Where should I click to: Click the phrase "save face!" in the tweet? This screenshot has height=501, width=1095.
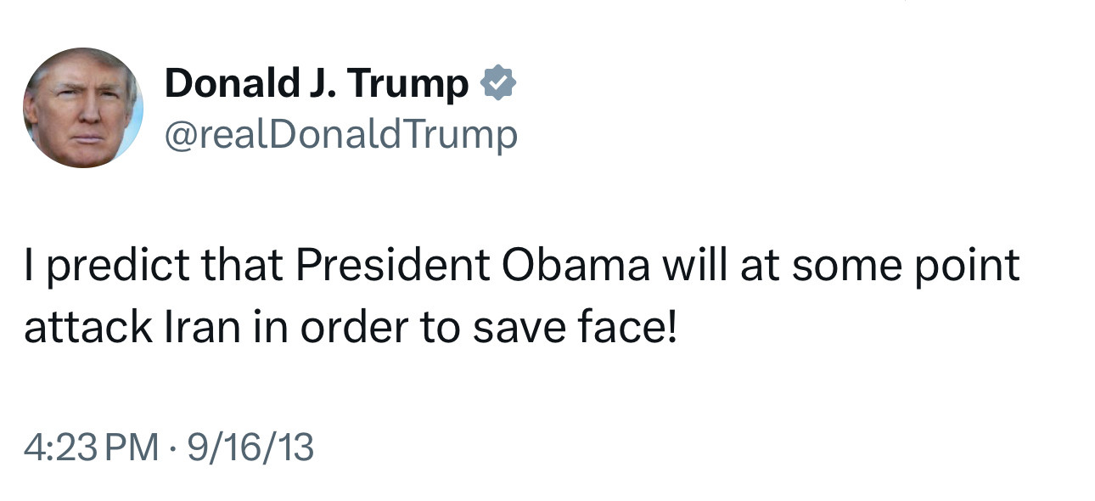575,328
